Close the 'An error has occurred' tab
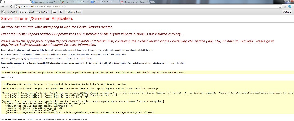Viewport: 294px width, 121px height. [x=29, y=2]
